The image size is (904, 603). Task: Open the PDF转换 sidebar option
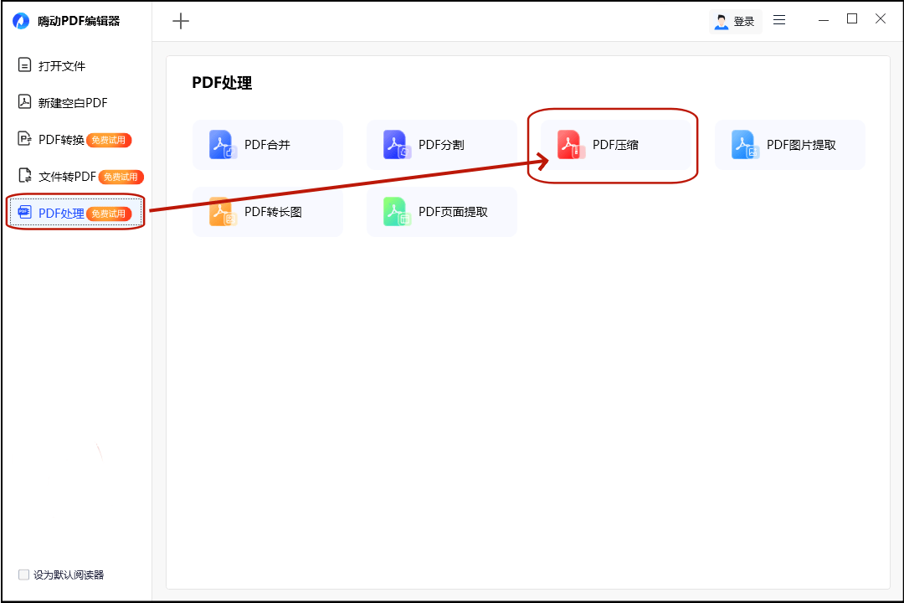pyautogui.click(x=55, y=139)
